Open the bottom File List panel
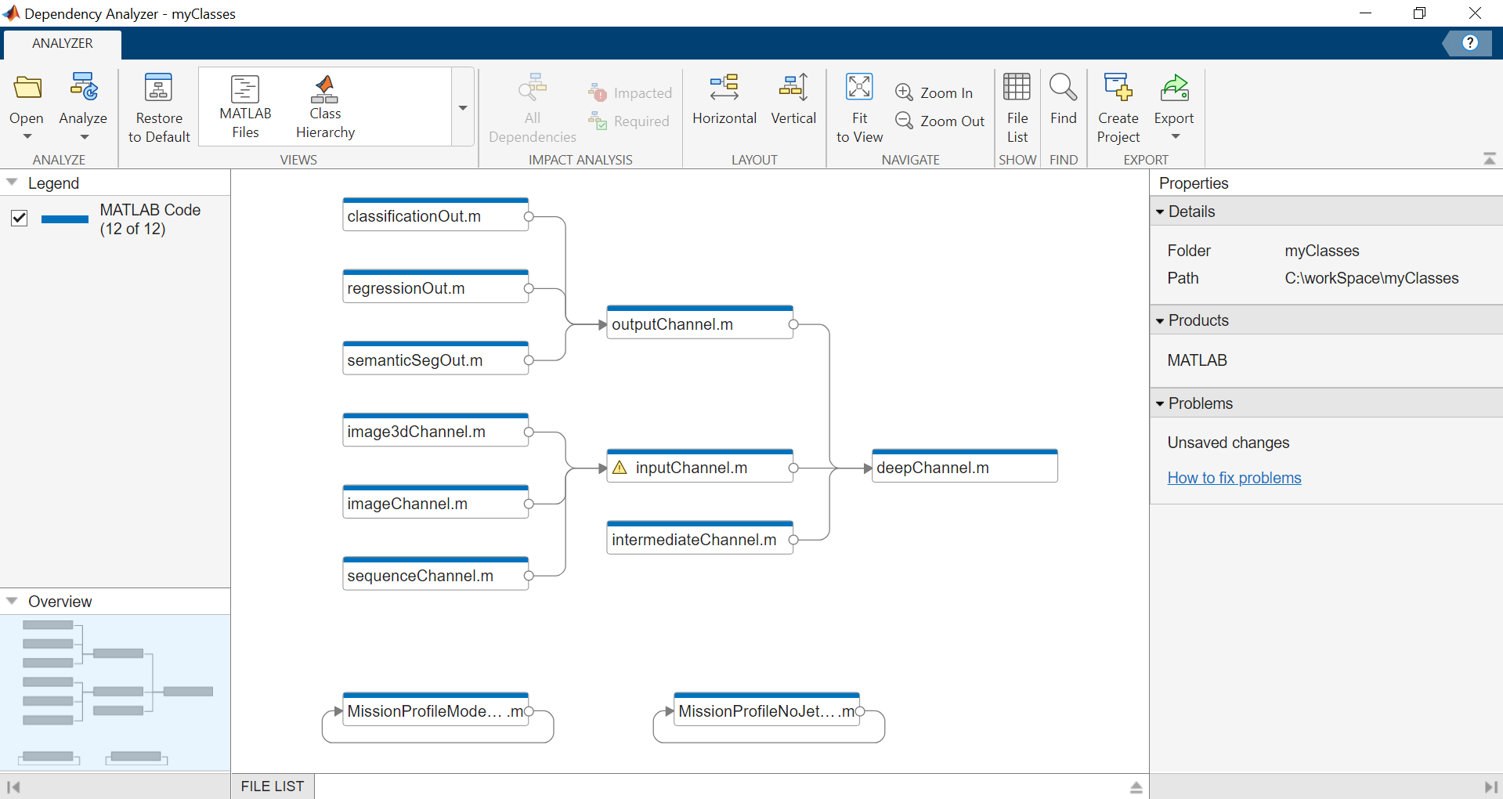1503x799 pixels. [272, 786]
